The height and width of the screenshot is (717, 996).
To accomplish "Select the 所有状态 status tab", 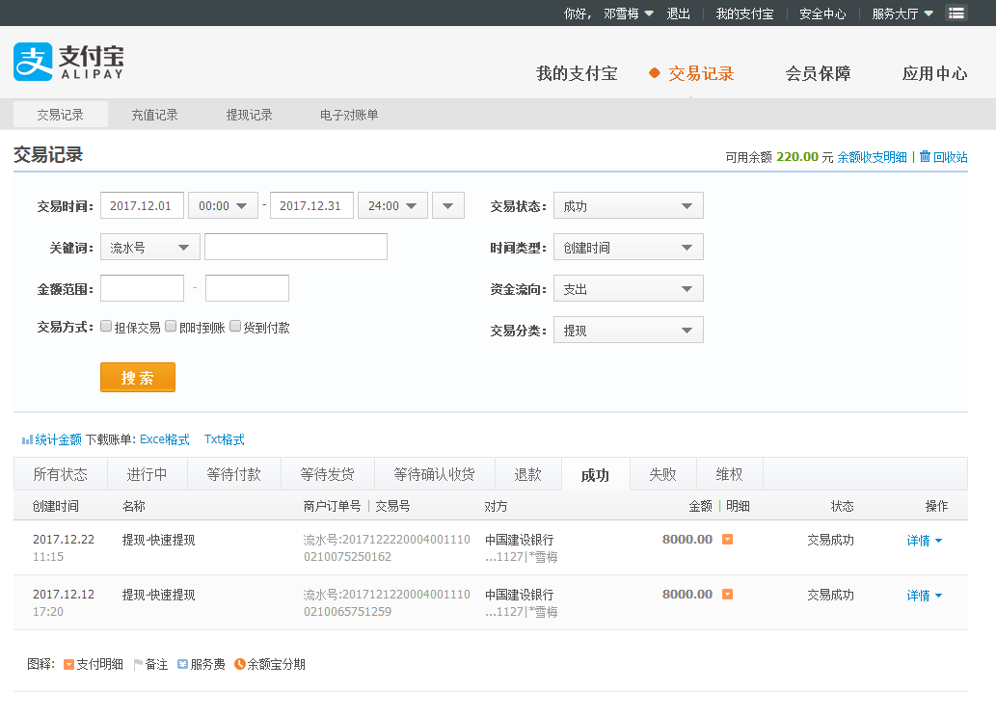I will point(61,474).
